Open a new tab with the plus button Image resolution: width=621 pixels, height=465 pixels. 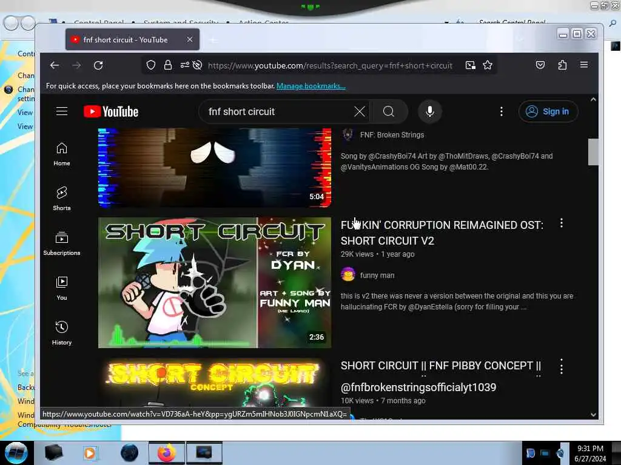click(x=213, y=40)
